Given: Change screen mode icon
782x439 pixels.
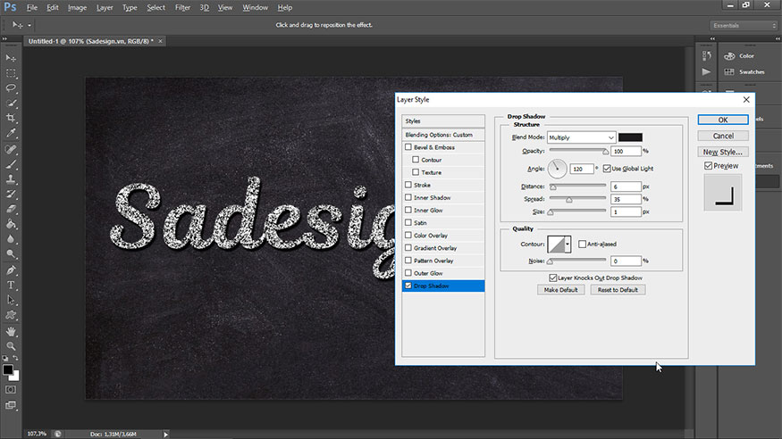Looking at the screenshot, I should point(11,405).
